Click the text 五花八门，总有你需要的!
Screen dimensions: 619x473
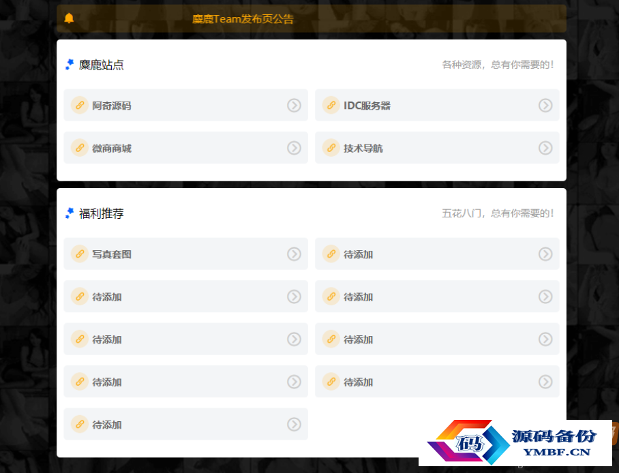pyautogui.click(x=498, y=213)
